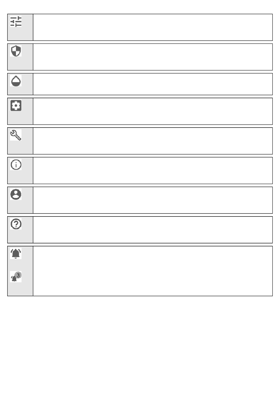275x402 pixels.
Task: Open the sliders tuning icon
Action: [16, 22]
